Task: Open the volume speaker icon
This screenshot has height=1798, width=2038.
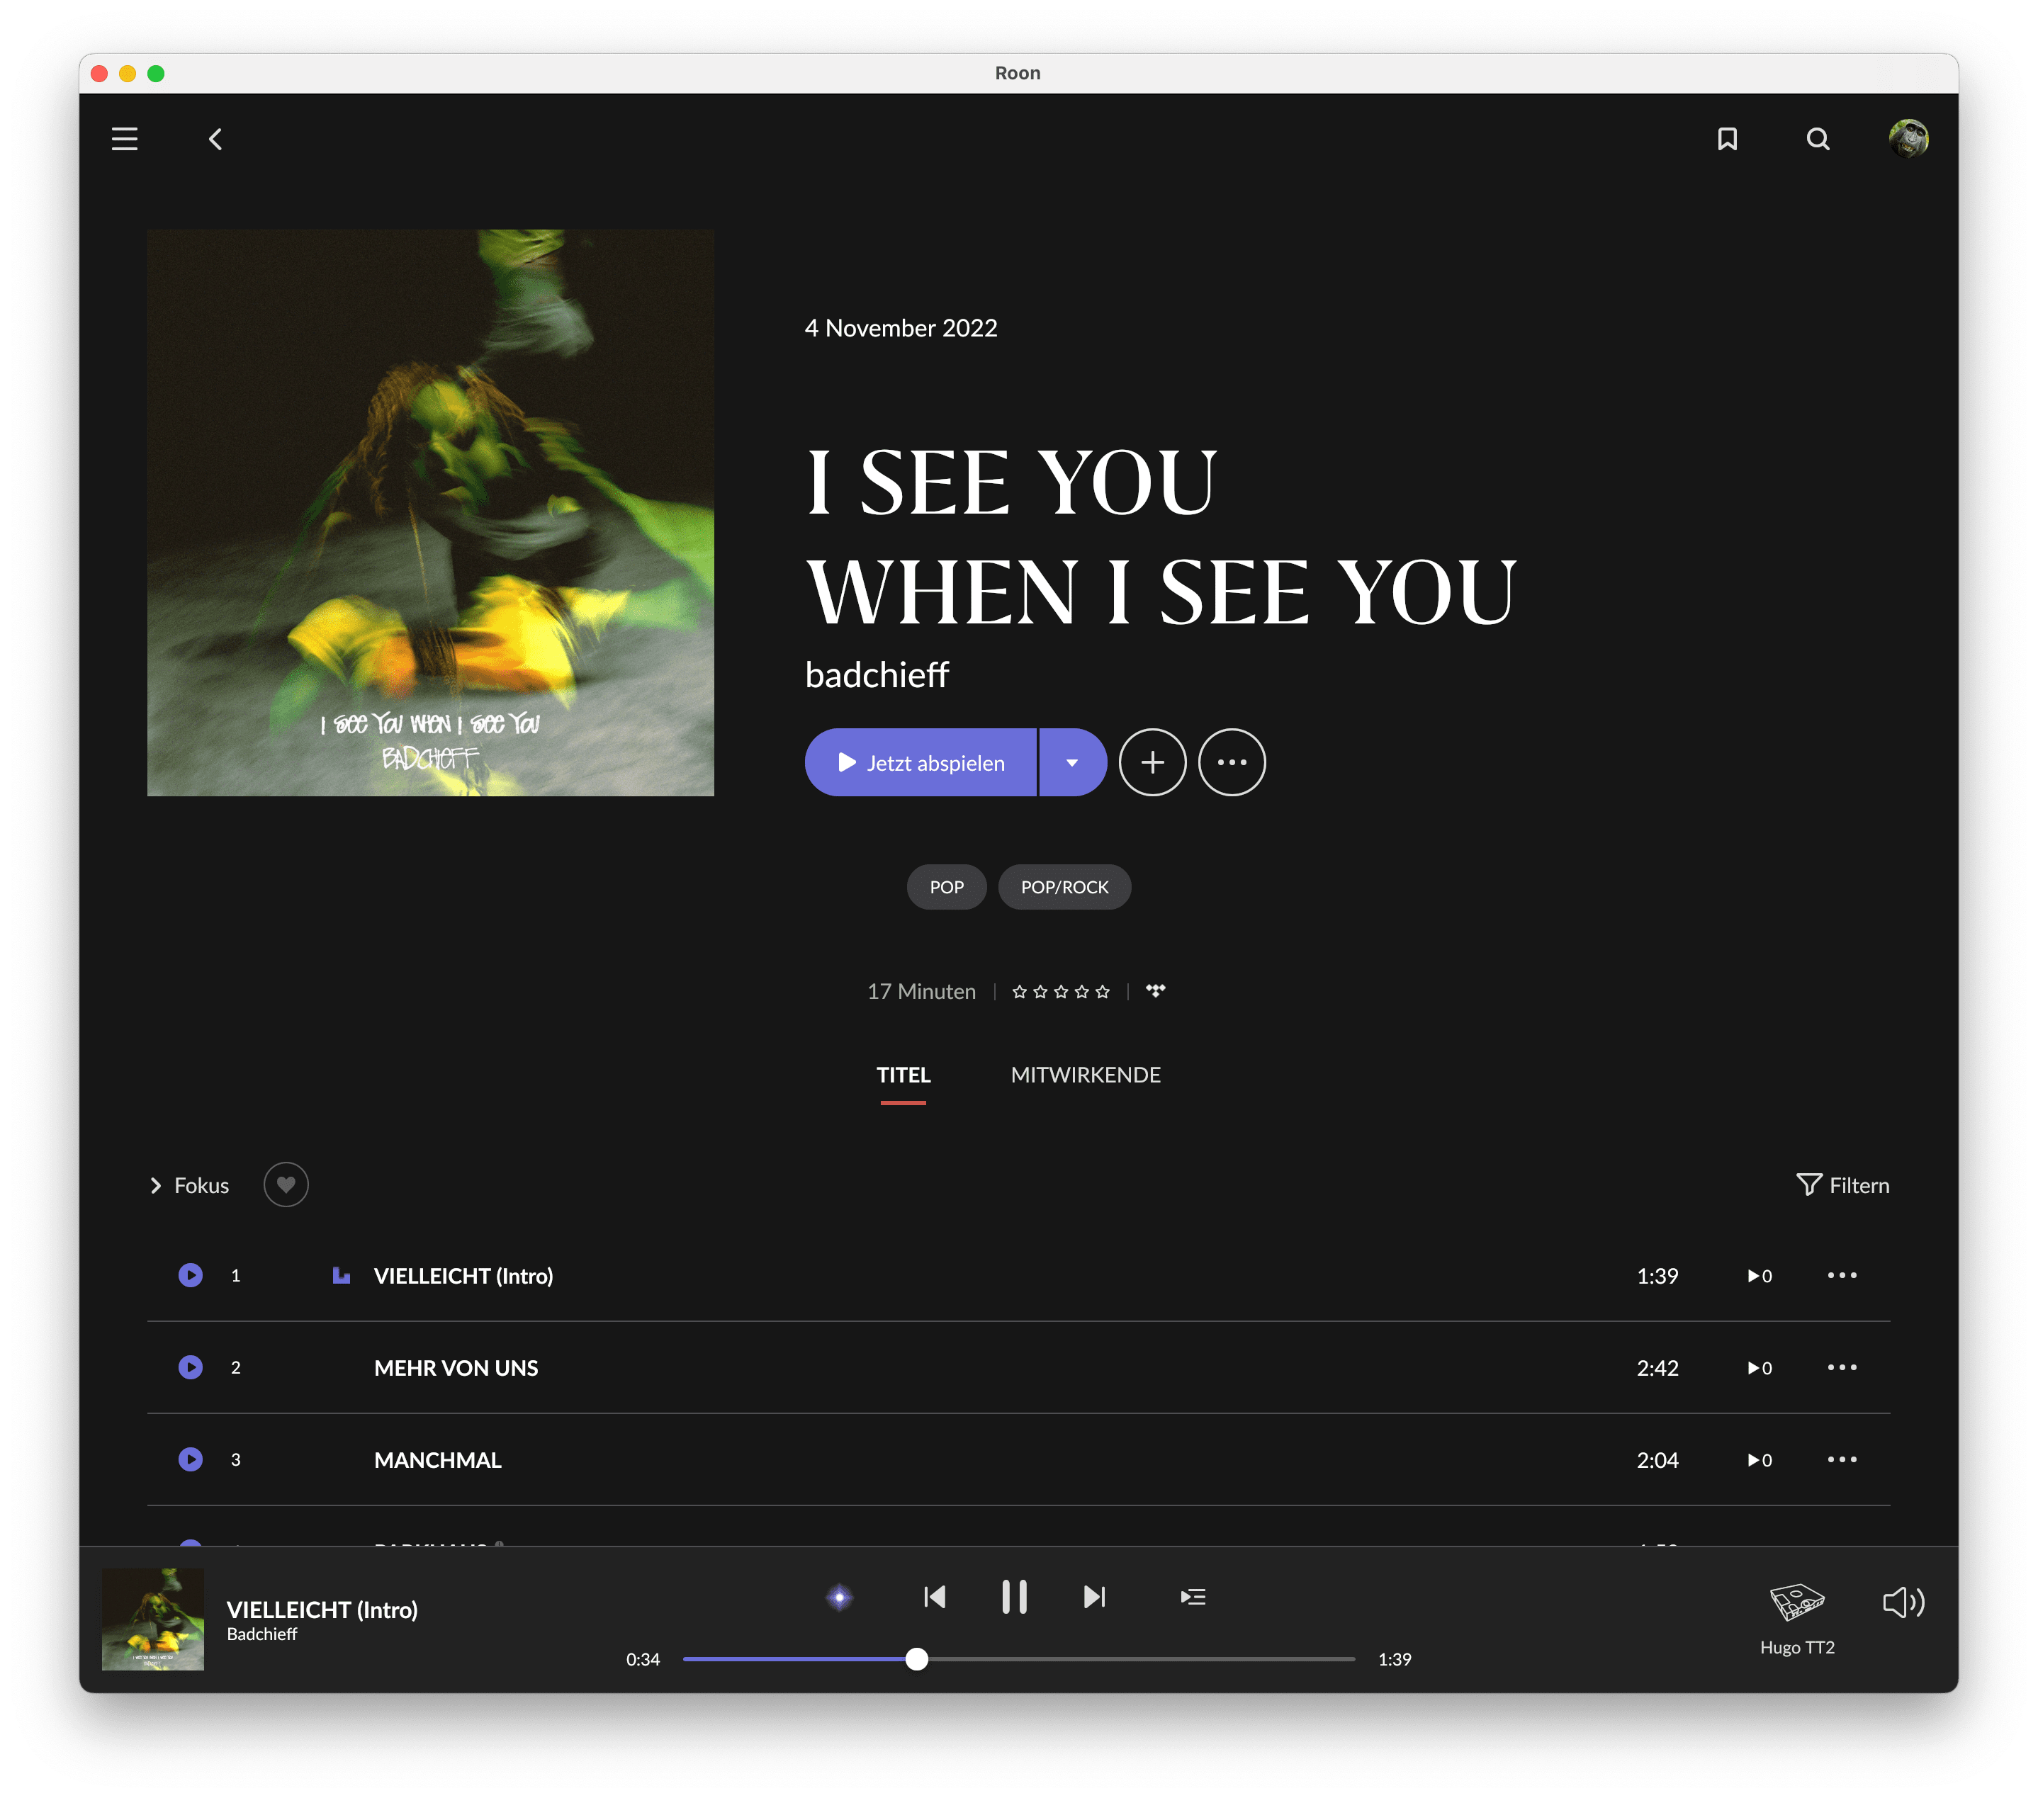Action: click(1903, 1602)
